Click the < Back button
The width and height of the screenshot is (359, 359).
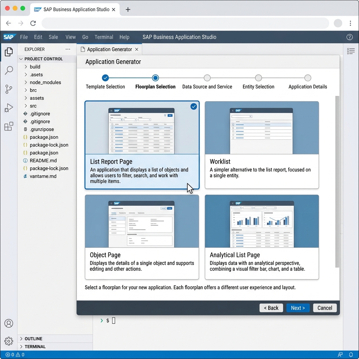[x=271, y=308]
